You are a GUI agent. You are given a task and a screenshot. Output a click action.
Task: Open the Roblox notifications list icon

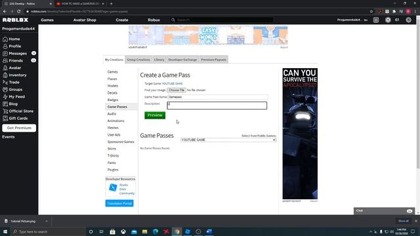click(376, 20)
